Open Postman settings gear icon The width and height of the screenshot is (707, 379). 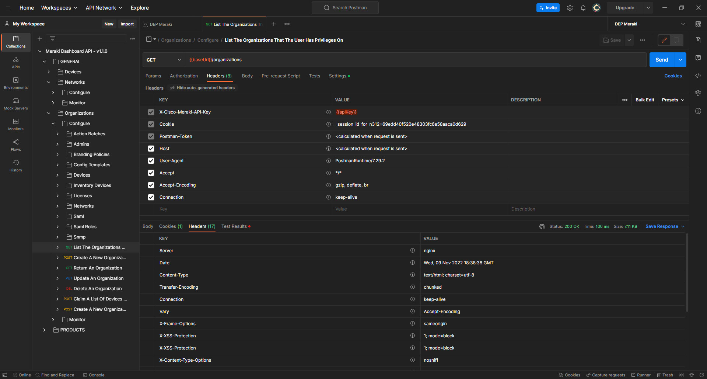click(x=570, y=8)
